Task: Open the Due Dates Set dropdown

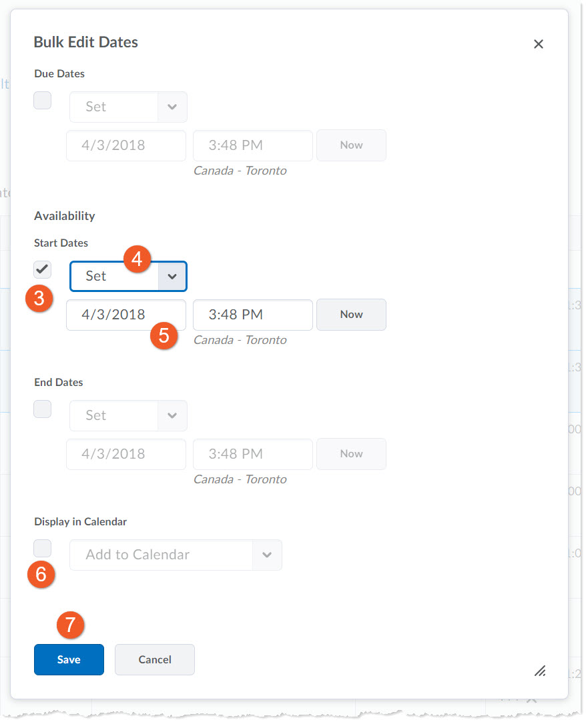Action: tap(128, 107)
